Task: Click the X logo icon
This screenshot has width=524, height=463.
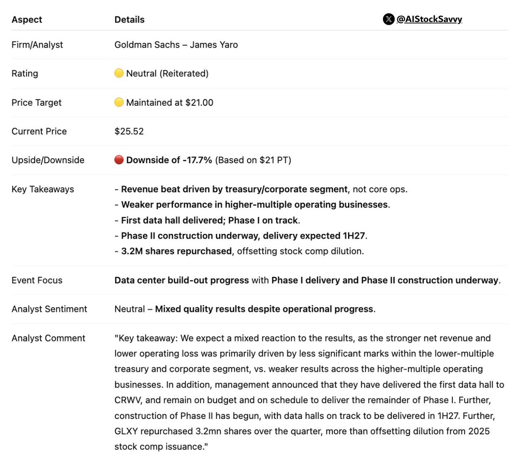Action: [388, 19]
